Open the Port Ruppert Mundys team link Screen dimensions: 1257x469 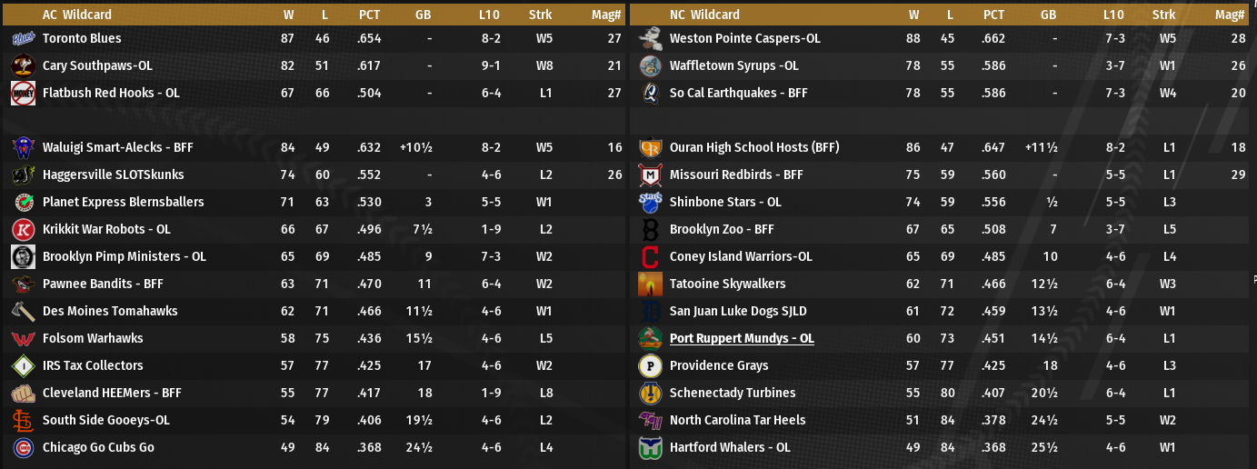coord(742,338)
